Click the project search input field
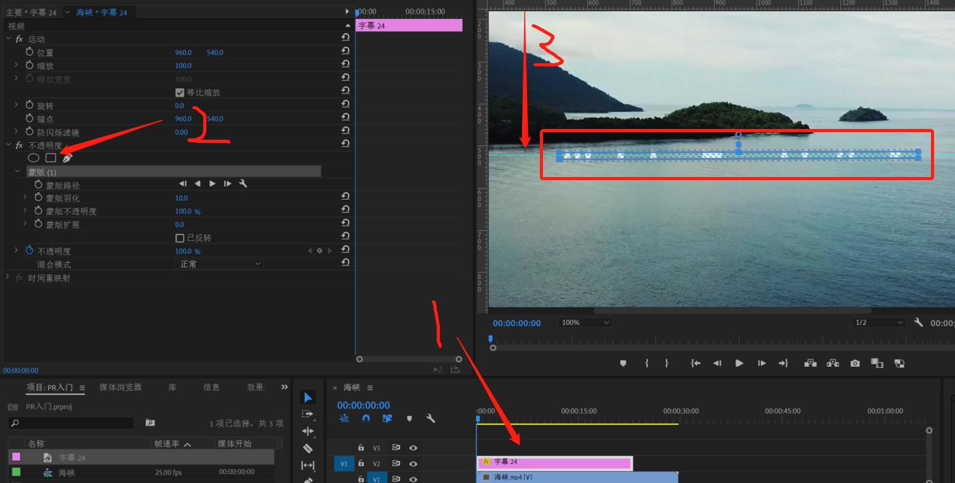This screenshot has height=483, width=955. 71,423
